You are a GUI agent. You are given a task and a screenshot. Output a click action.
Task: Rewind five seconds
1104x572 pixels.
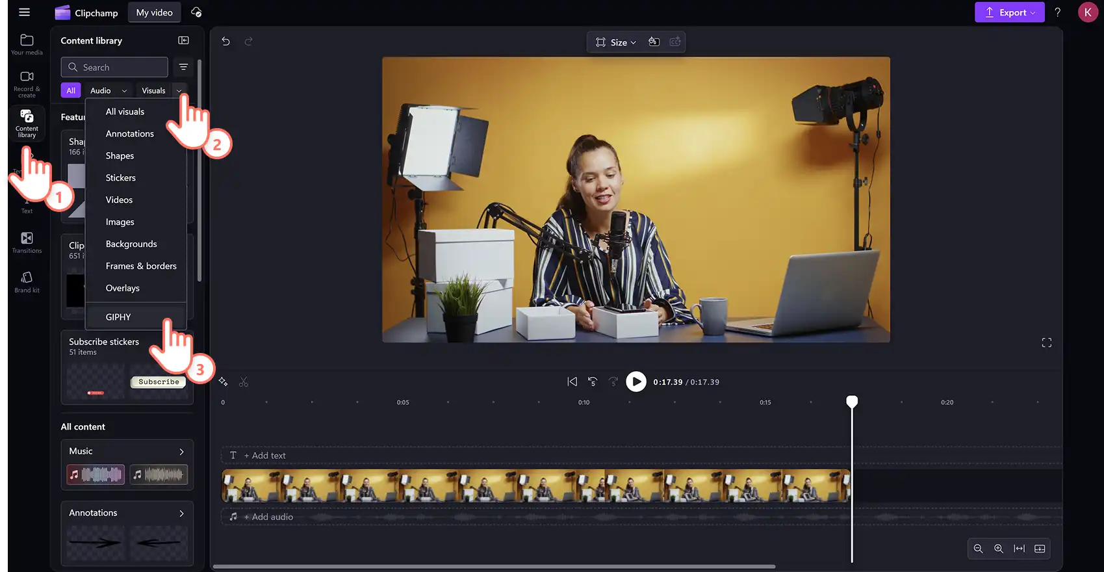pyautogui.click(x=593, y=382)
